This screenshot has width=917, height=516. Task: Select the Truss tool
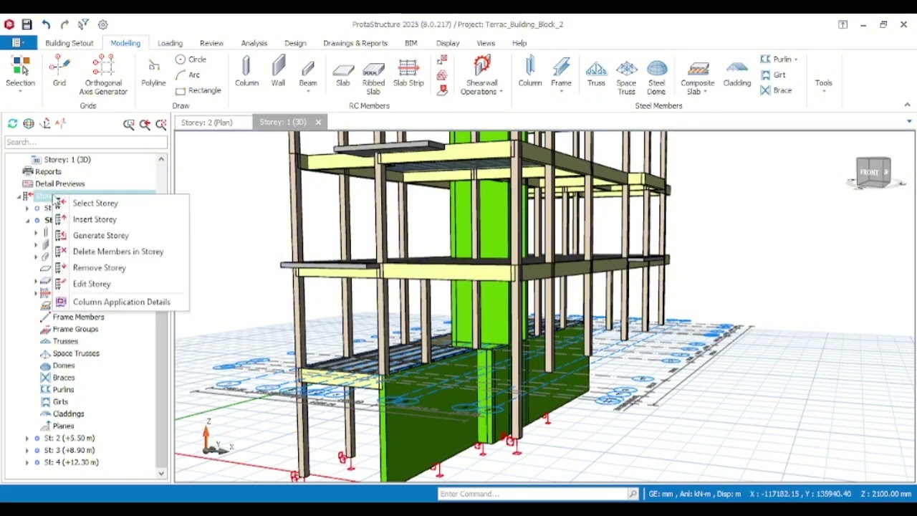596,72
